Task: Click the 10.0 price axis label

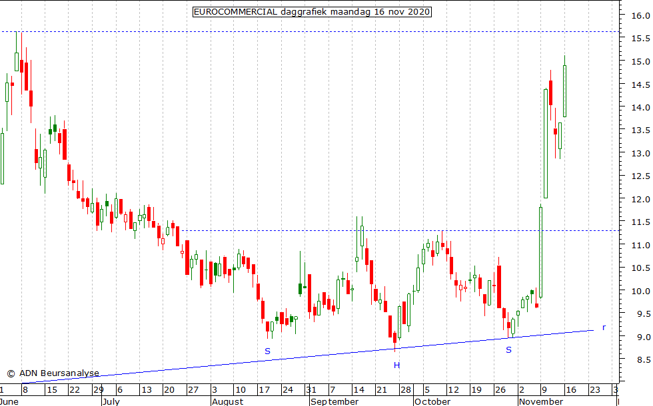Action: (640, 292)
